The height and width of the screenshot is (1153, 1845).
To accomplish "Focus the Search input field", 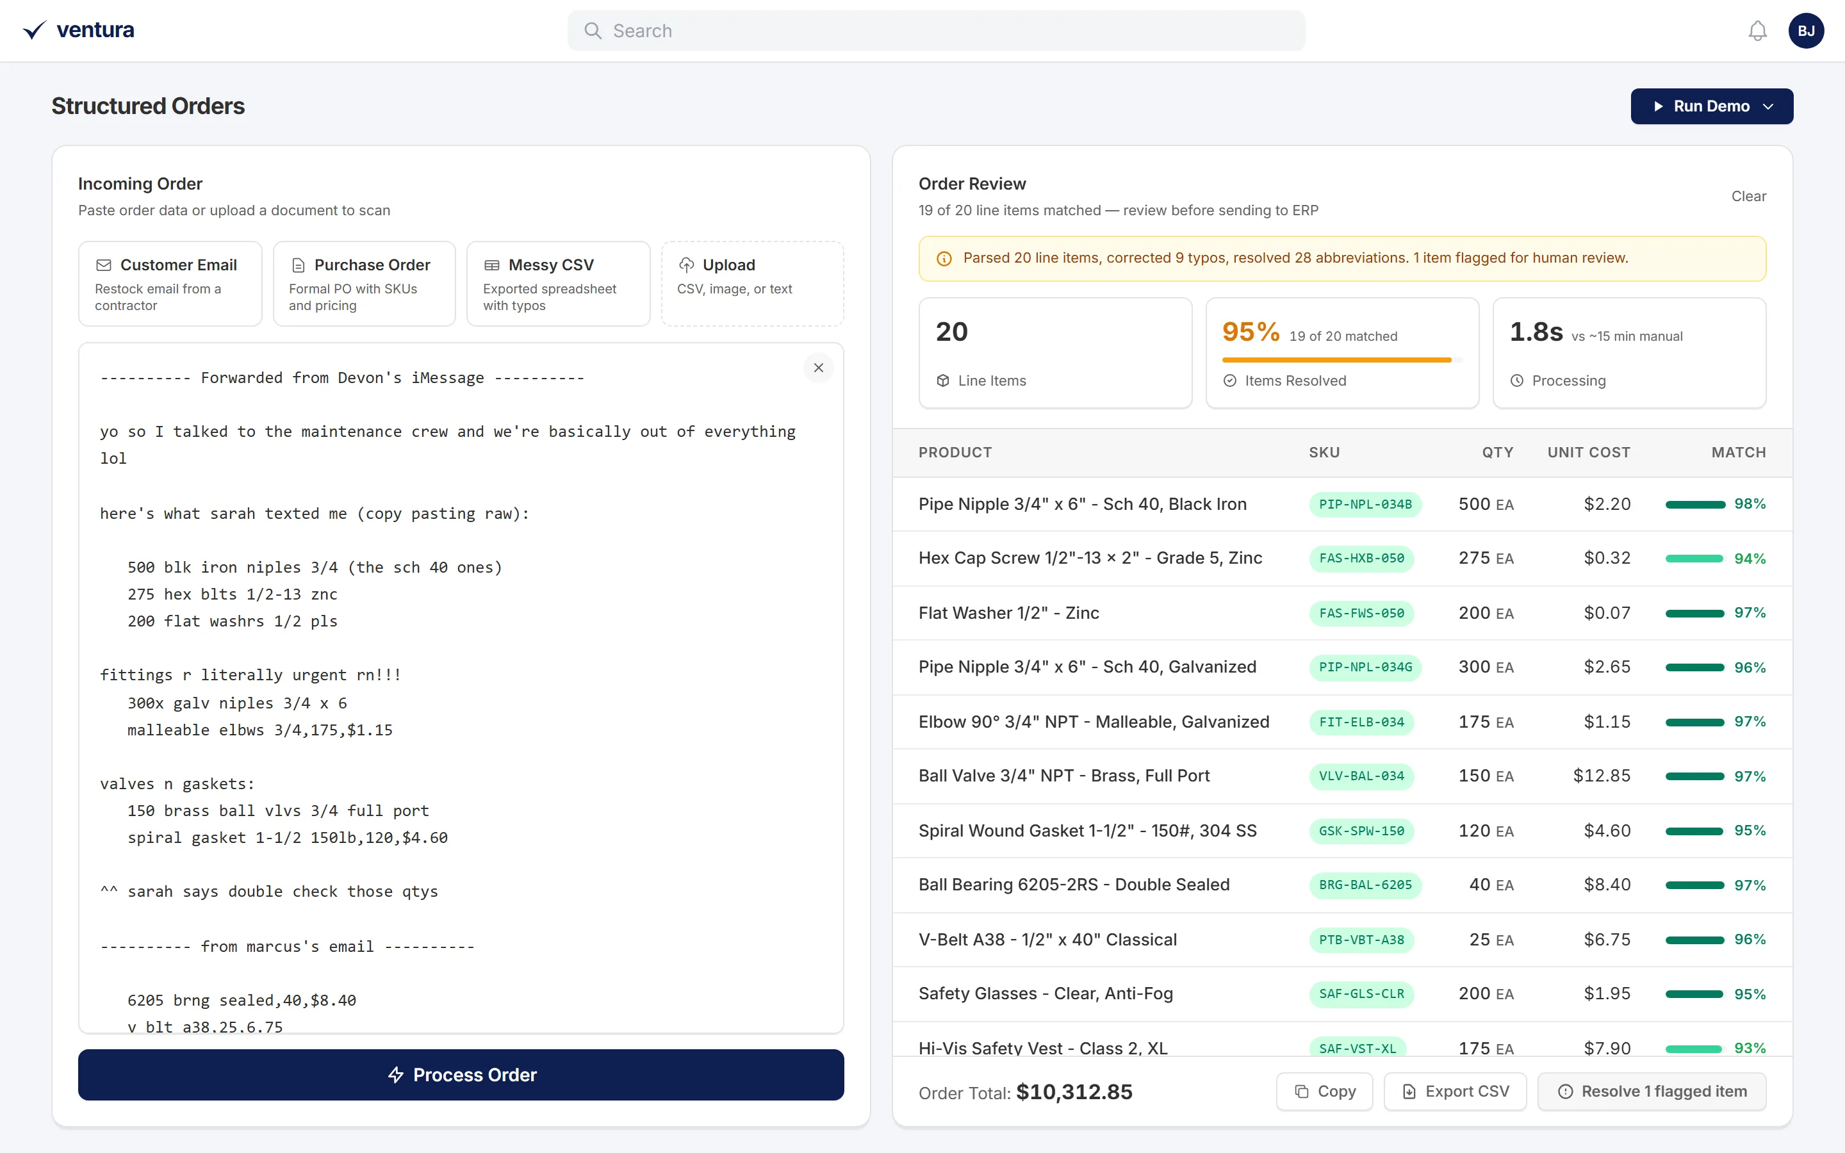I will point(936,31).
